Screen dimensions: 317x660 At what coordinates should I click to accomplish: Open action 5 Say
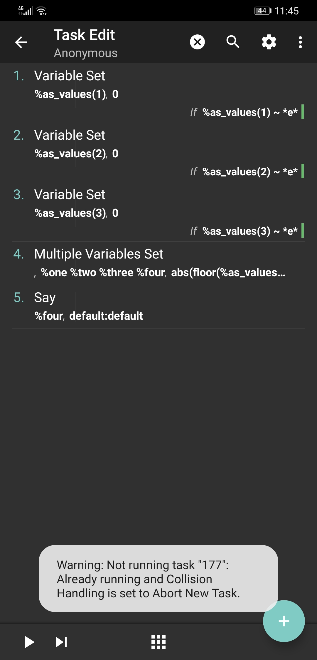tap(45, 298)
